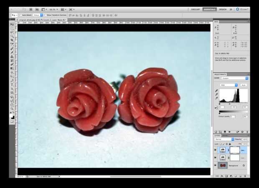Image resolution: width=259 pixels, height=188 pixels.
Task: Enable the Auto-Select checkbox
Action: pos(21,15)
